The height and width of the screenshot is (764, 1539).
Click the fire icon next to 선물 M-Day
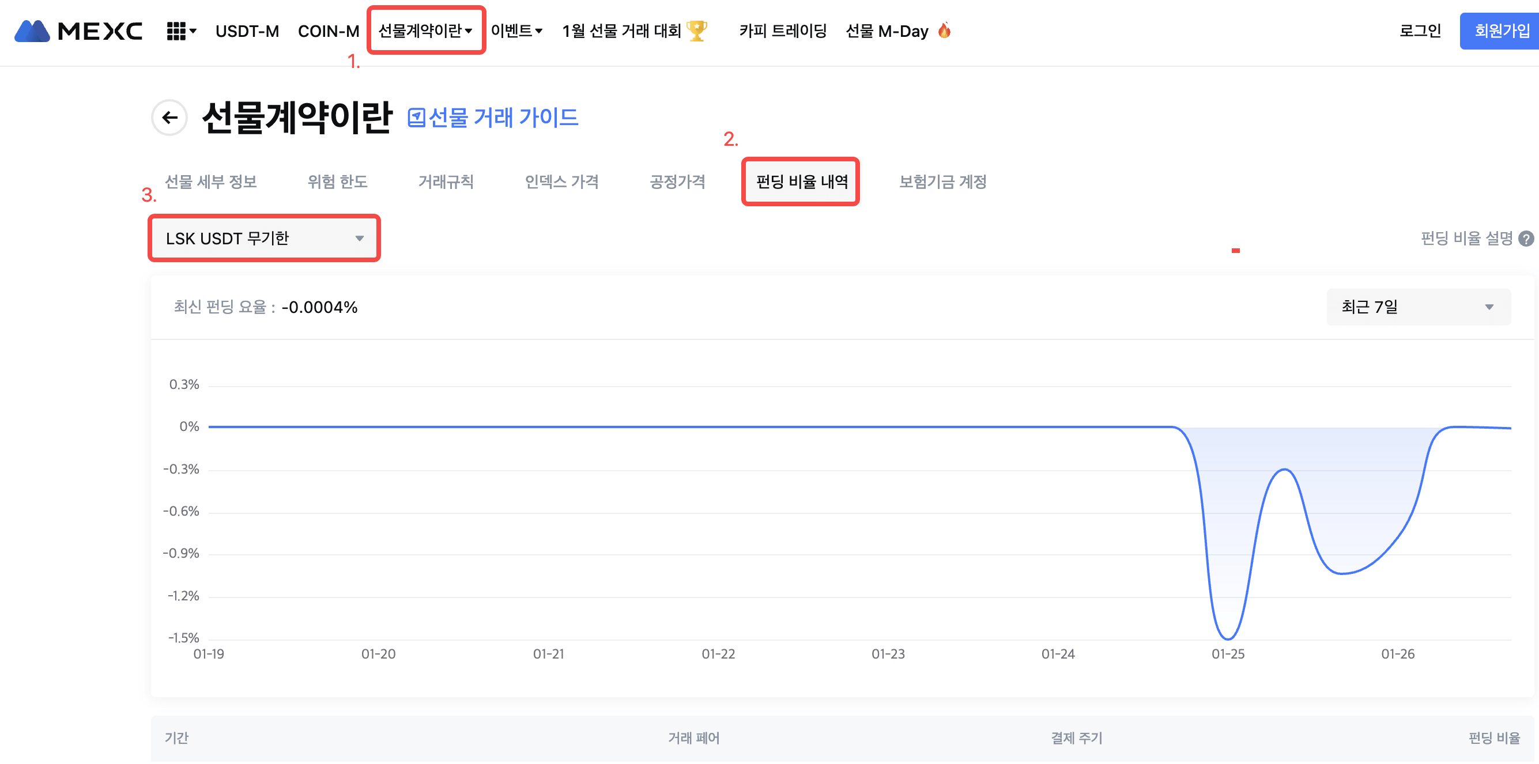point(944,31)
